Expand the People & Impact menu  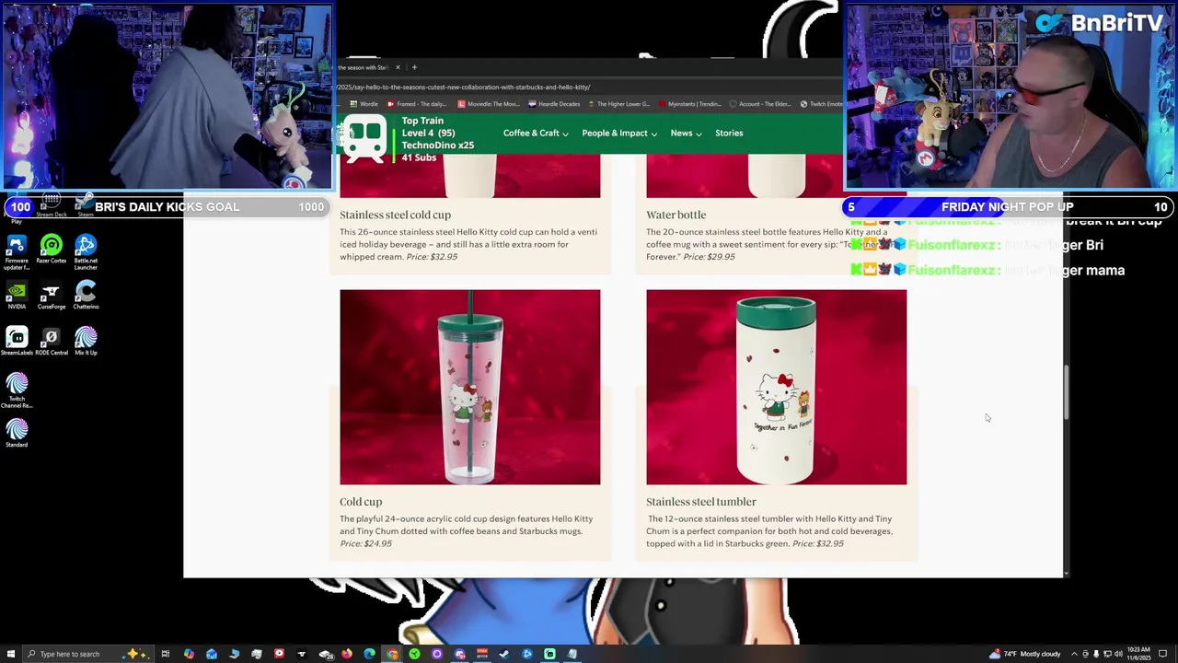[619, 133]
